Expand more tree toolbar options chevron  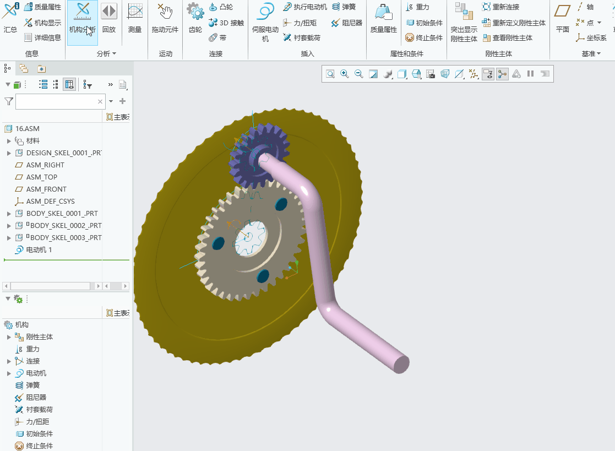(x=111, y=84)
